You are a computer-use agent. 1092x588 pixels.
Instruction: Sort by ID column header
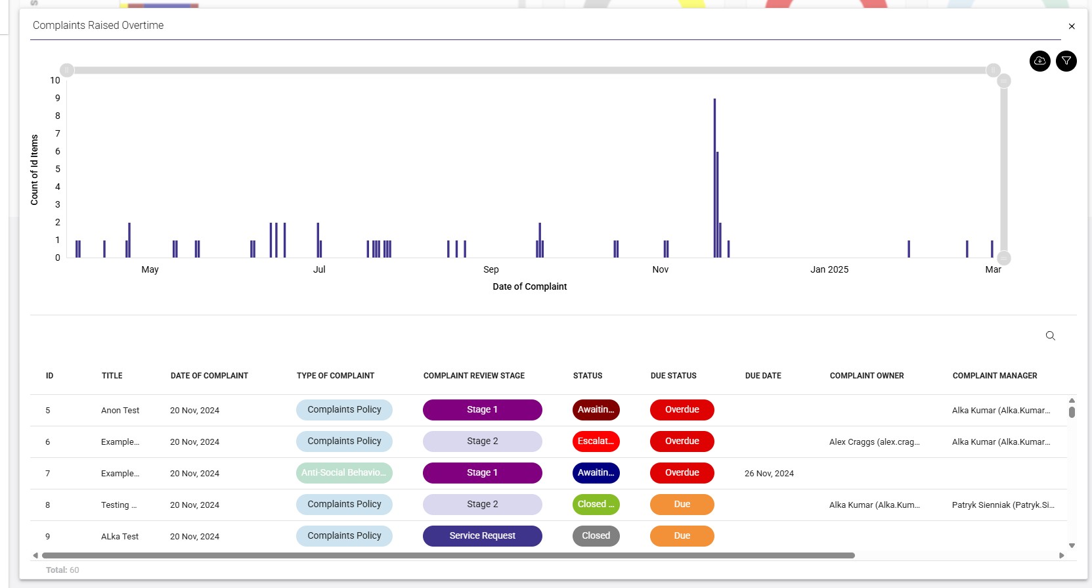pyautogui.click(x=49, y=376)
